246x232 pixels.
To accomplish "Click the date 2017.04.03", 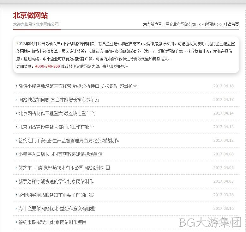I will pyautogui.click(x=223, y=181).
